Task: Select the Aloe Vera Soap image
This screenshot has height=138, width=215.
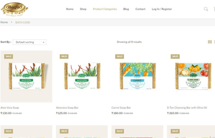Action: pos(26,76)
